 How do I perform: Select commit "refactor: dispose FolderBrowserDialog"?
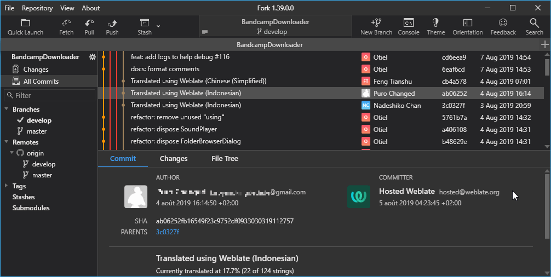(321, 141)
